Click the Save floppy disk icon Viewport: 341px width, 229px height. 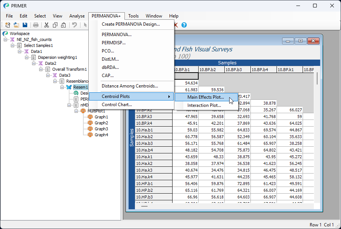pyautogui.click(x=25, y=25)
